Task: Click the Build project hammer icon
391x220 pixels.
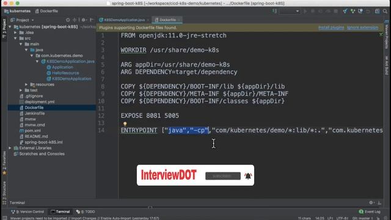Action: [x=274, y=11]
